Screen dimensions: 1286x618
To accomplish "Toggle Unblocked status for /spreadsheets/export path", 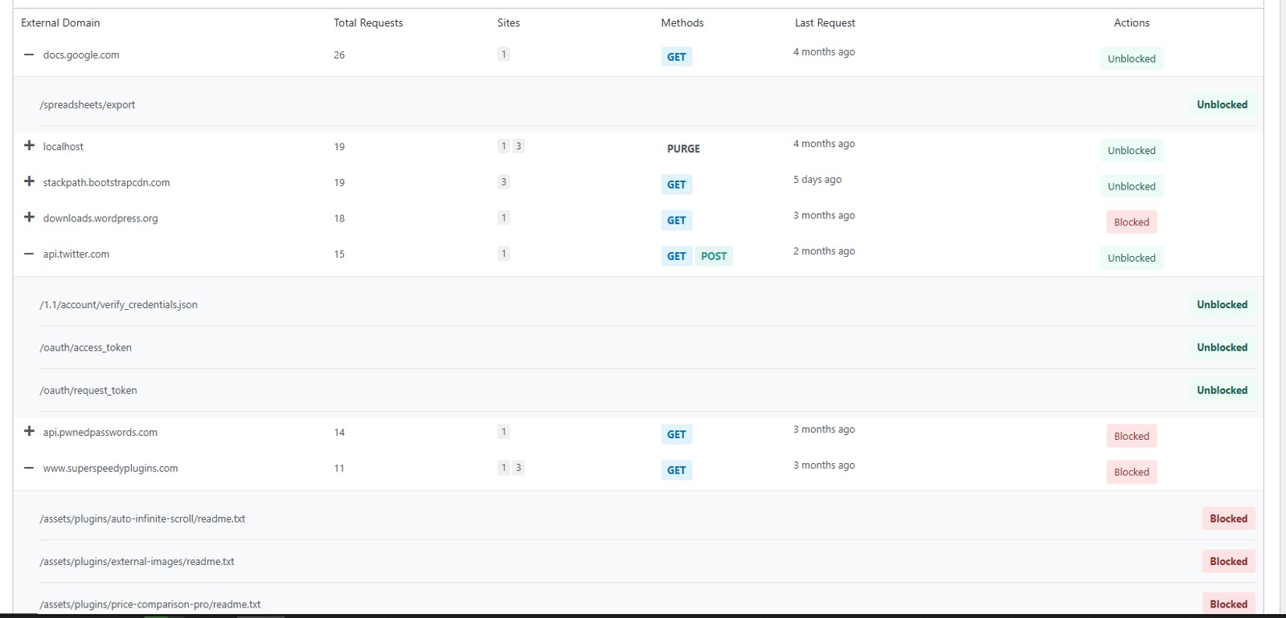I will (1221, 105).
